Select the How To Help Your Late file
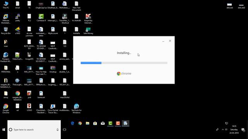Screen dimensions: 248x139 click(41, 70)
